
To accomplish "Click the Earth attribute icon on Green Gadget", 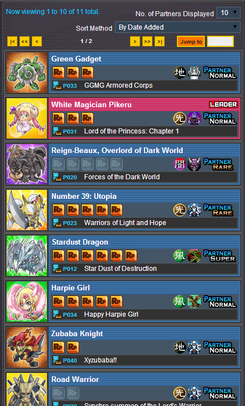I will click(180, 73).
